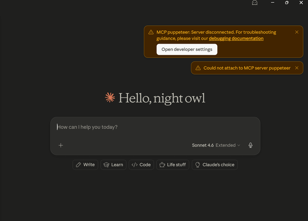Viewport: 308px width, 221px height.
Task: Click Open developer settings button
Action: click(x=187, y=49)
